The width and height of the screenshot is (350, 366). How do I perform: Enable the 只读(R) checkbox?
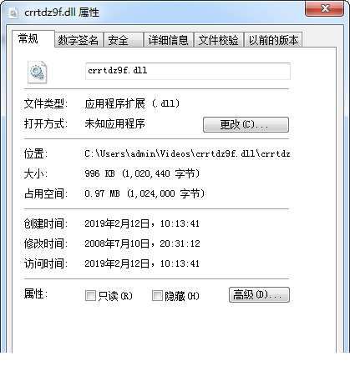pyautogui.click(x=90, y=296)
